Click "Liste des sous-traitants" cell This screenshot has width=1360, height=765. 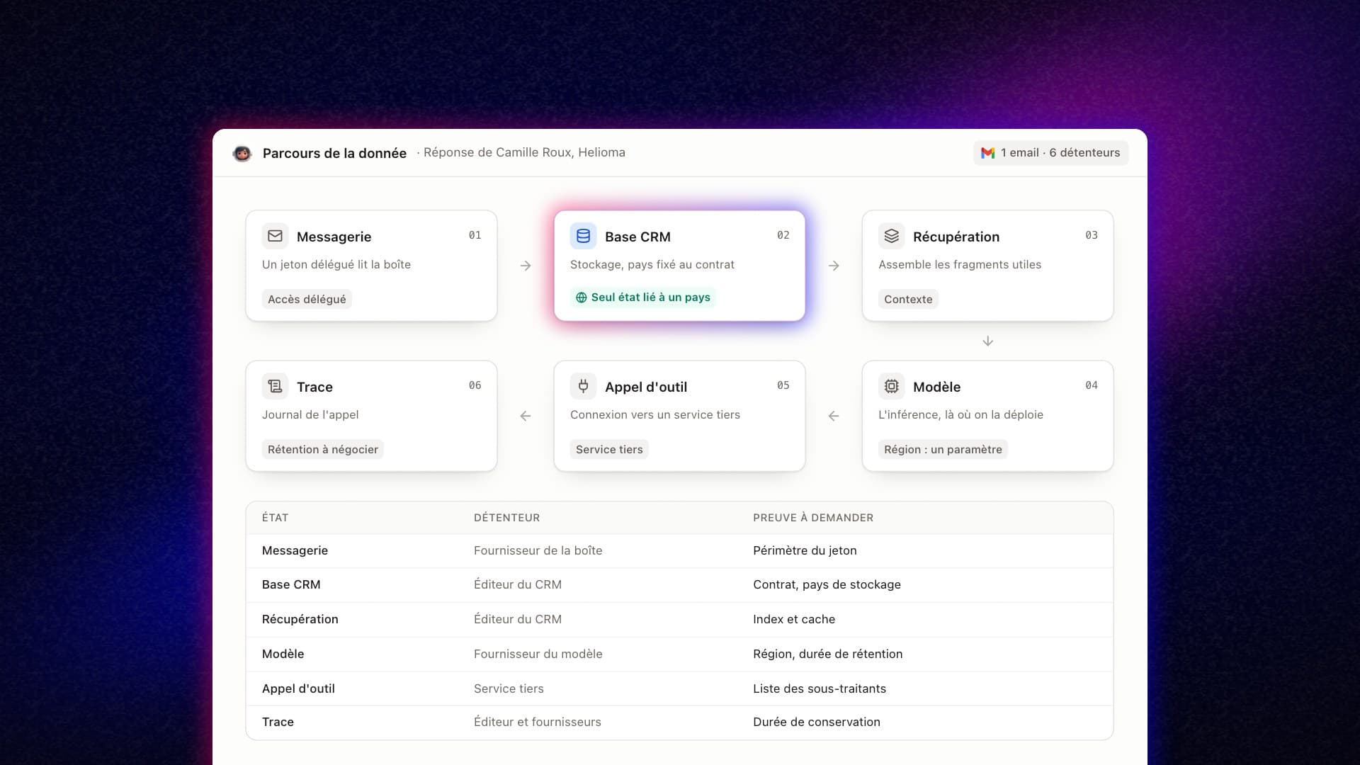click(x=820, y=688)
